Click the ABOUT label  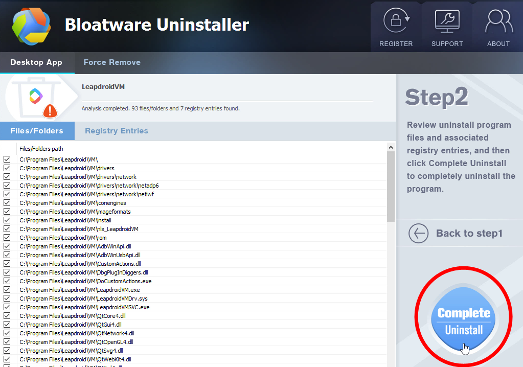pos(498,43)
